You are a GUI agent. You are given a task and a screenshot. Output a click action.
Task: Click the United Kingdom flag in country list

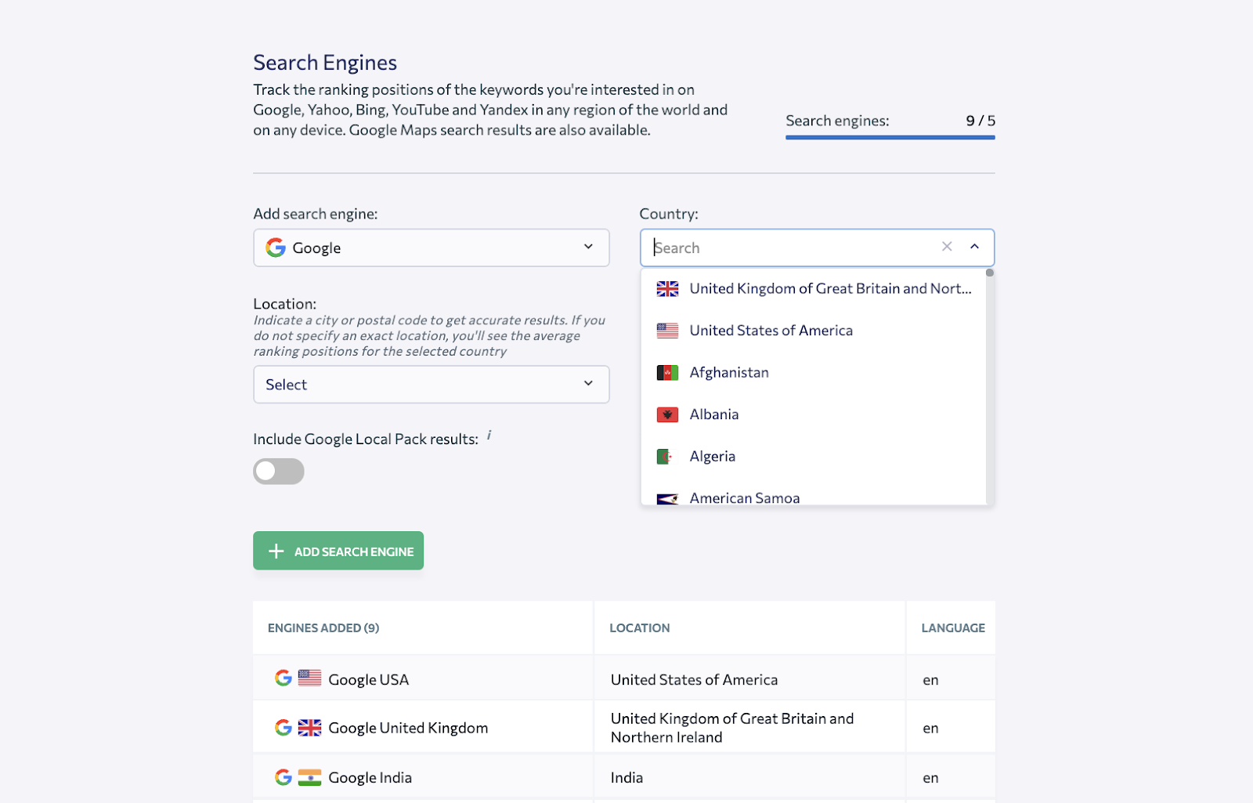tap(667, 289)
